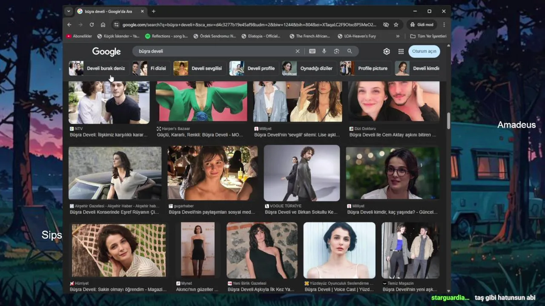
Task: Open Google apps grid icon
Action: [401, 51]
